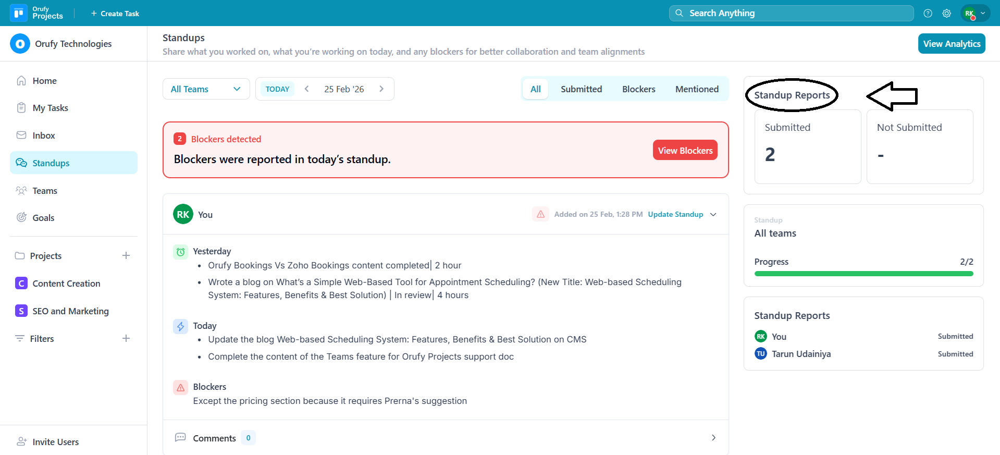Viewport: 1000px width, 455px height.
Task: Open the RK profile avatar menu
Action: pyautogui.click(x=974, y=14)
